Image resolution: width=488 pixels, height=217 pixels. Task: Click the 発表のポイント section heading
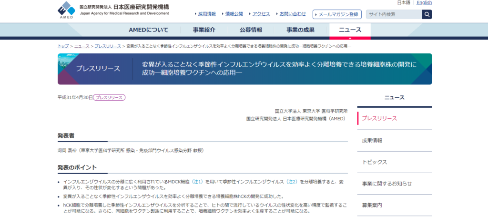[77, 167]
